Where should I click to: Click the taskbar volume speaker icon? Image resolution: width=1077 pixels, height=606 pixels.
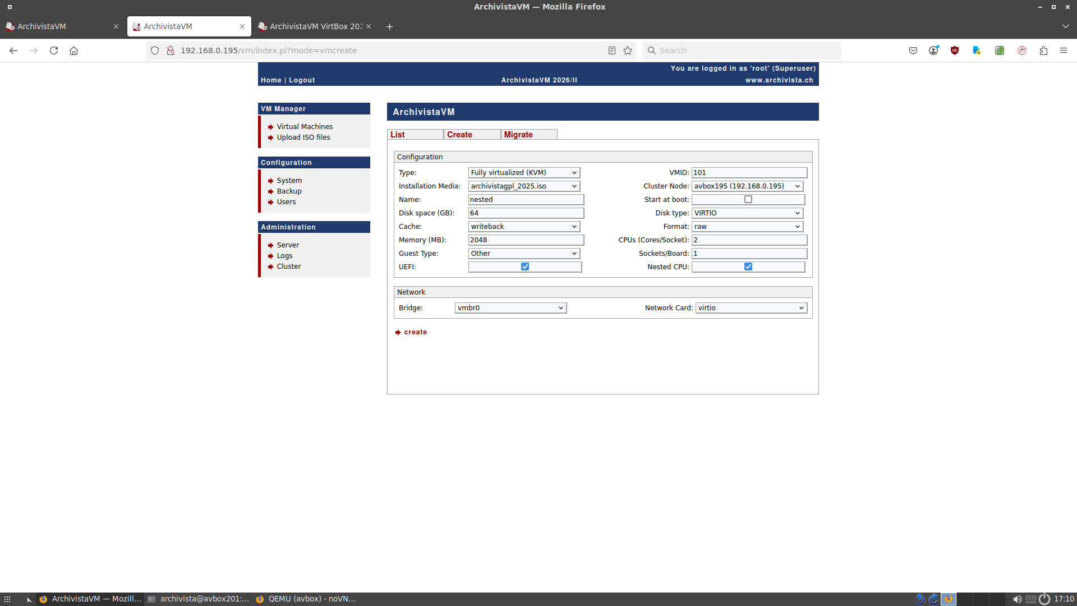tap(1017, 599)
